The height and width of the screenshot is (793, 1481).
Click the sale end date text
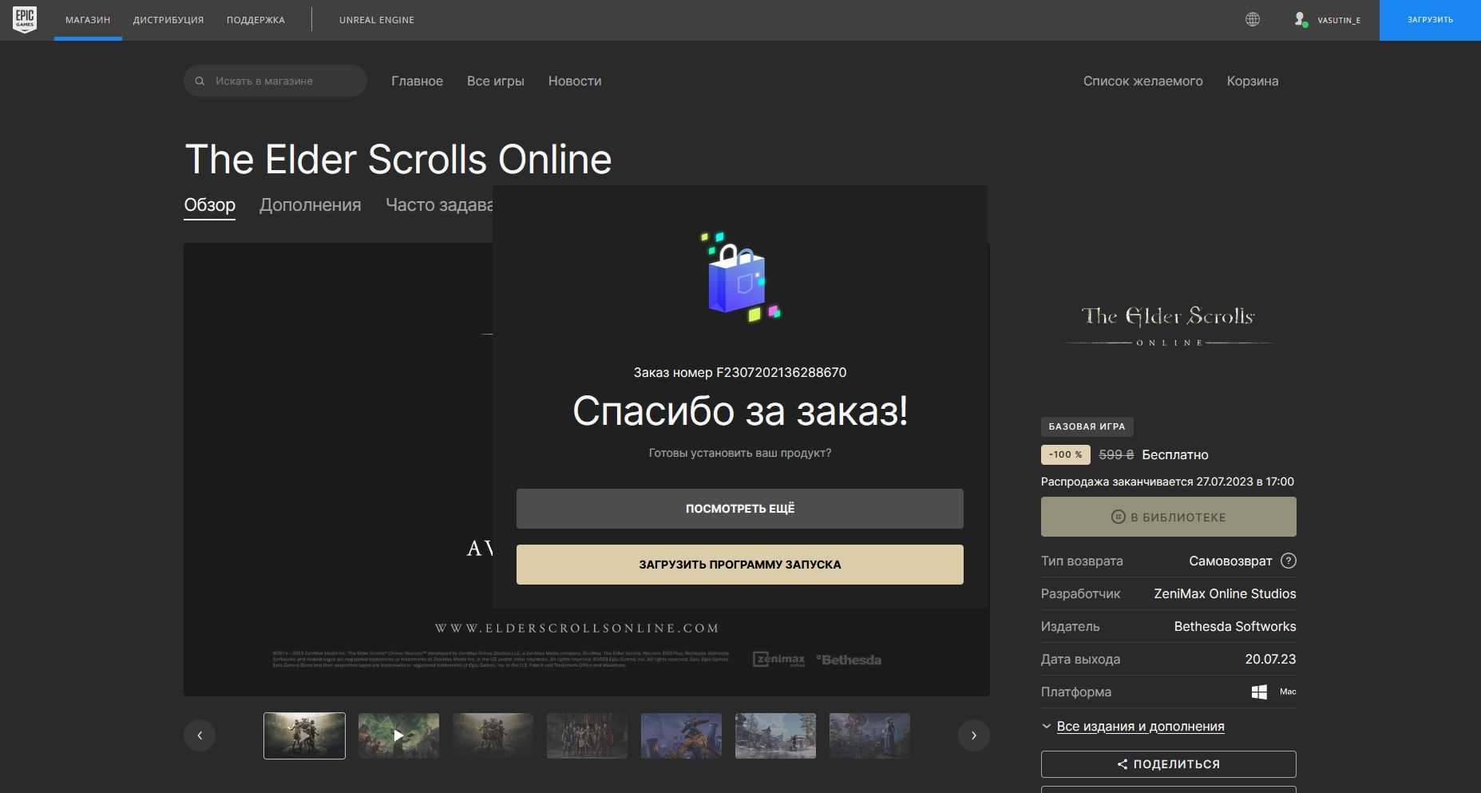(x=1167, y=482)
